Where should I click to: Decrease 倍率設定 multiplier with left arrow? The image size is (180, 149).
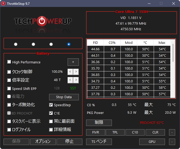click(70, 80)
